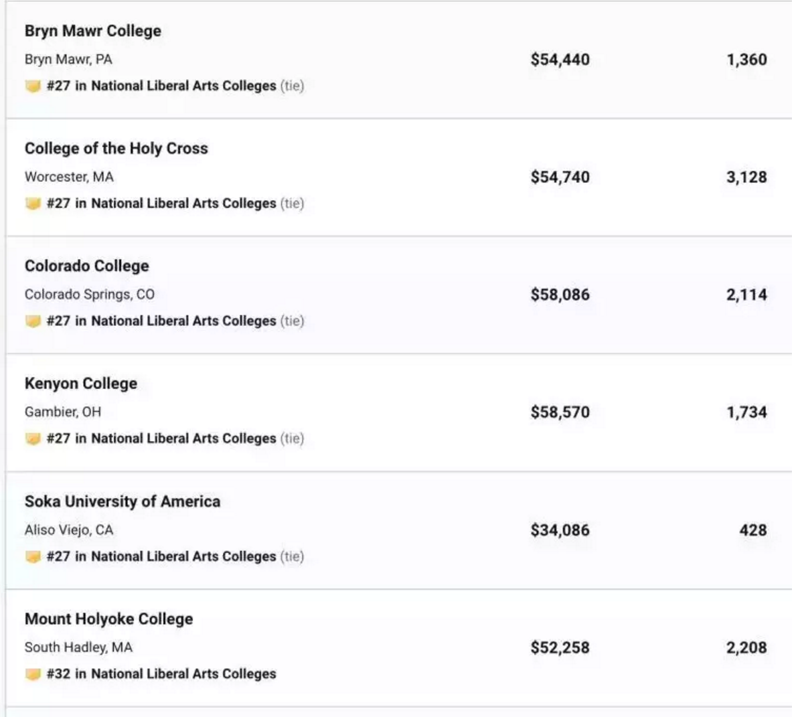806x717 pixels.
Task: Open the Mount Holyoke College page
Action: [108, 619]
